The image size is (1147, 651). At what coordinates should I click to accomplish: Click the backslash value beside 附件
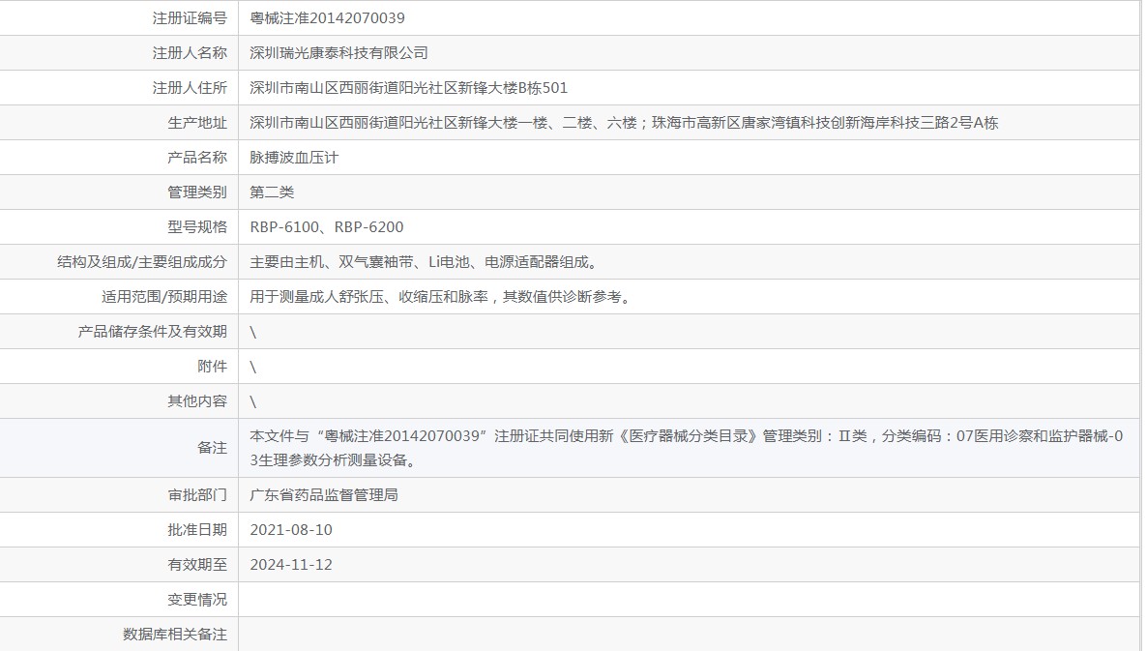[x=253, y=368]
